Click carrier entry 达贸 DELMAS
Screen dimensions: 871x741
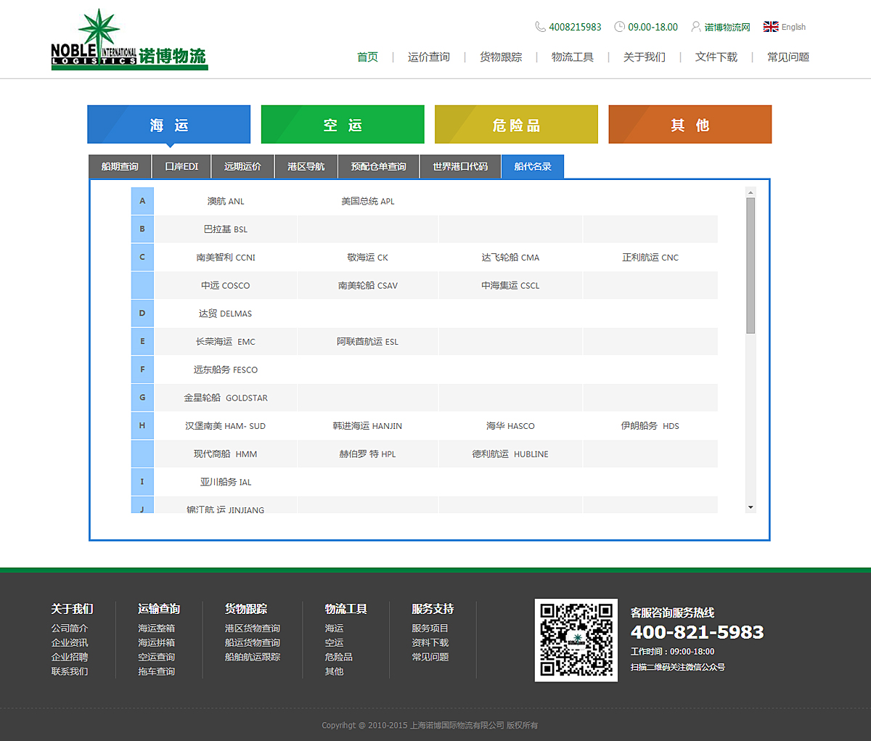point(226,314)
